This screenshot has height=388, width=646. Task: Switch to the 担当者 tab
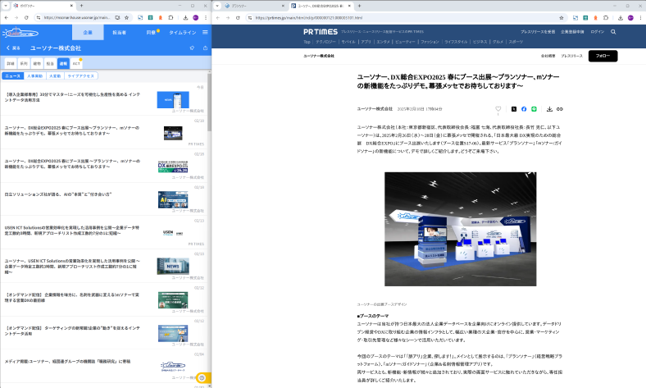click(119, 33)
